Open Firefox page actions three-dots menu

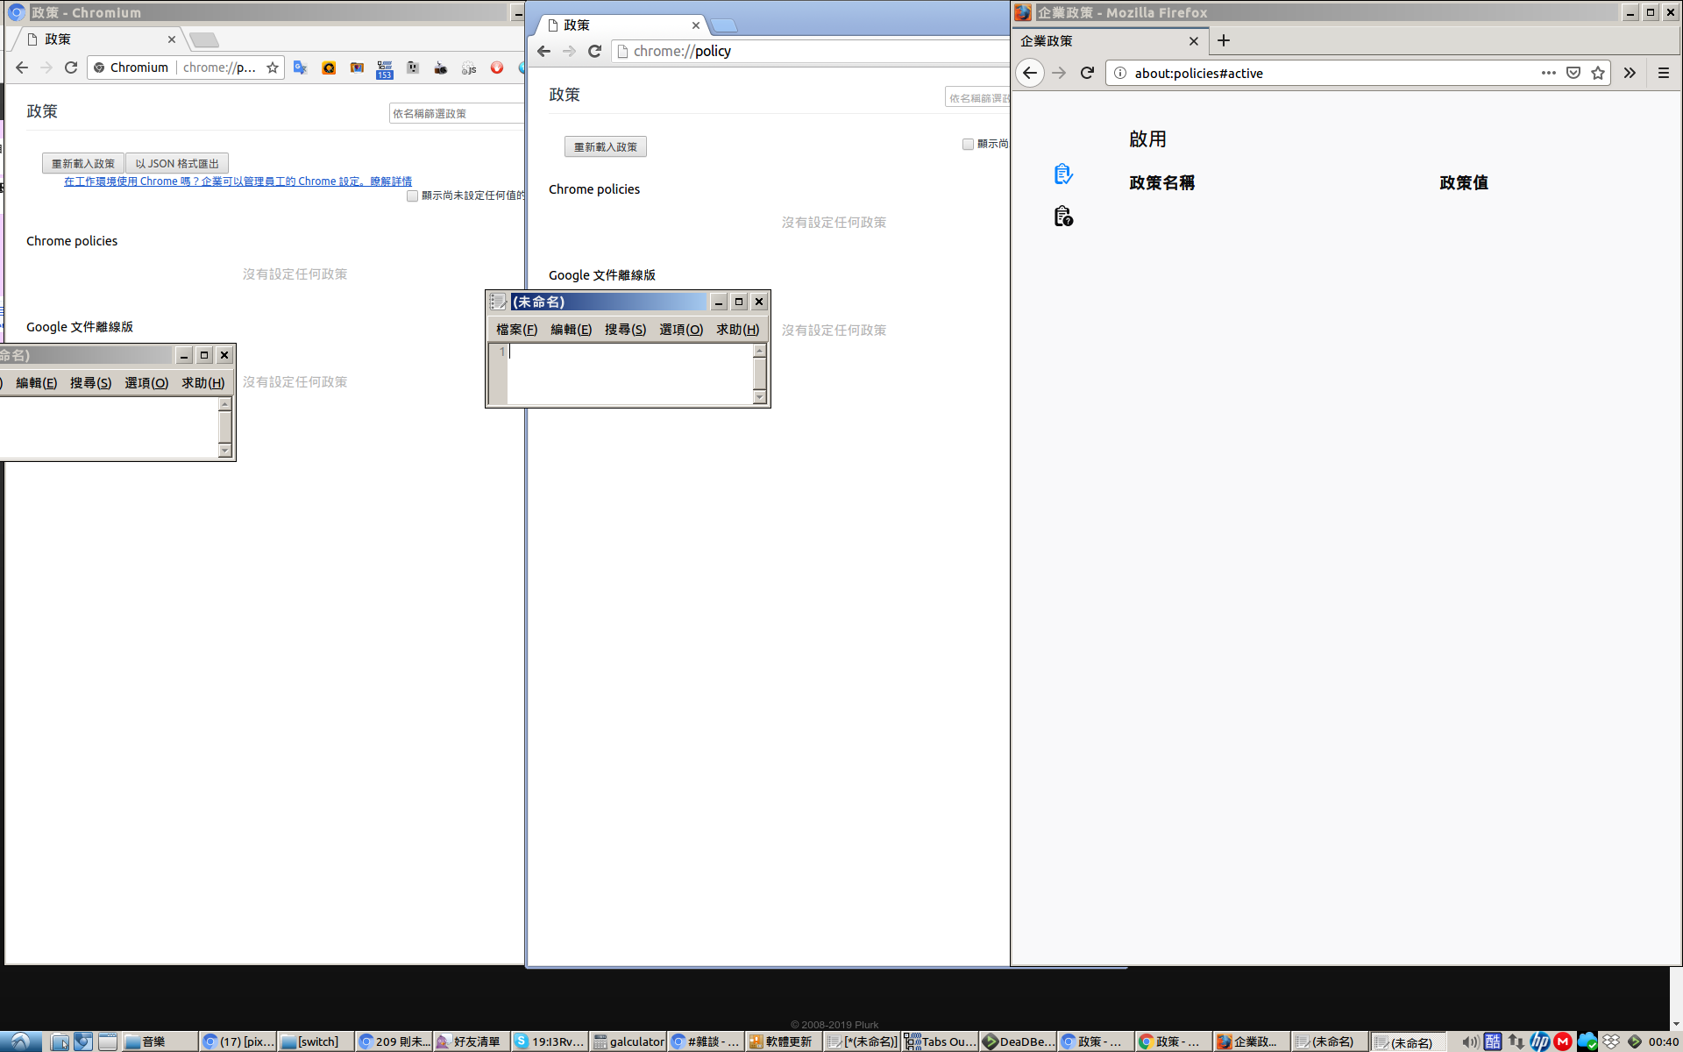pos(1549,73)
